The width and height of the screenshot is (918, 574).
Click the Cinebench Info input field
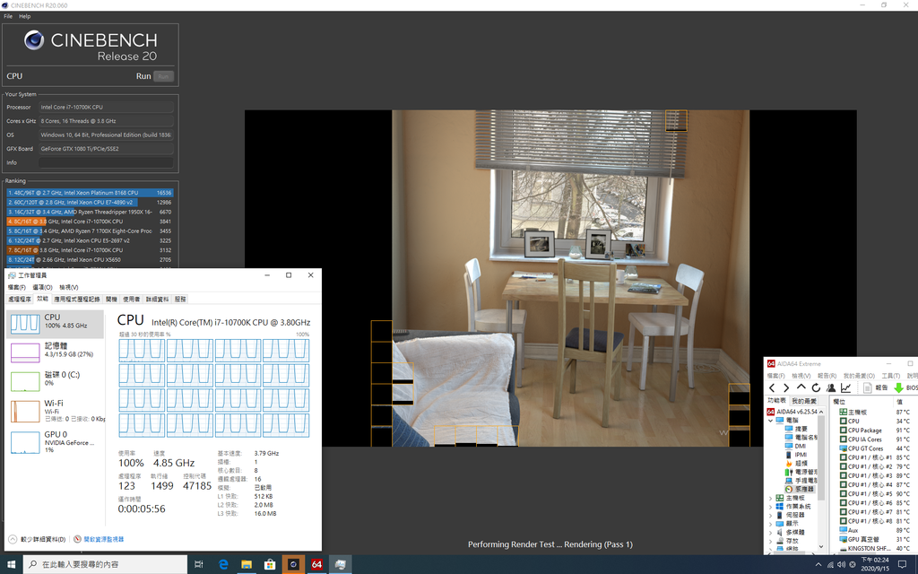(x=106, y=163)
